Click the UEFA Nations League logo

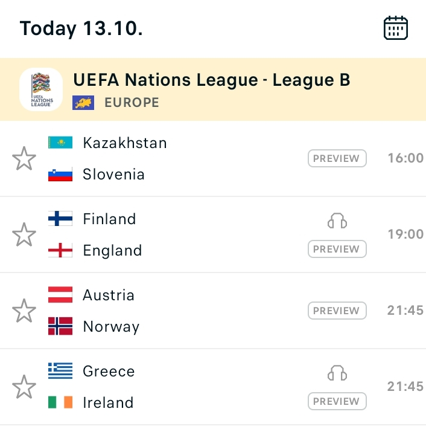coord(41,89)
